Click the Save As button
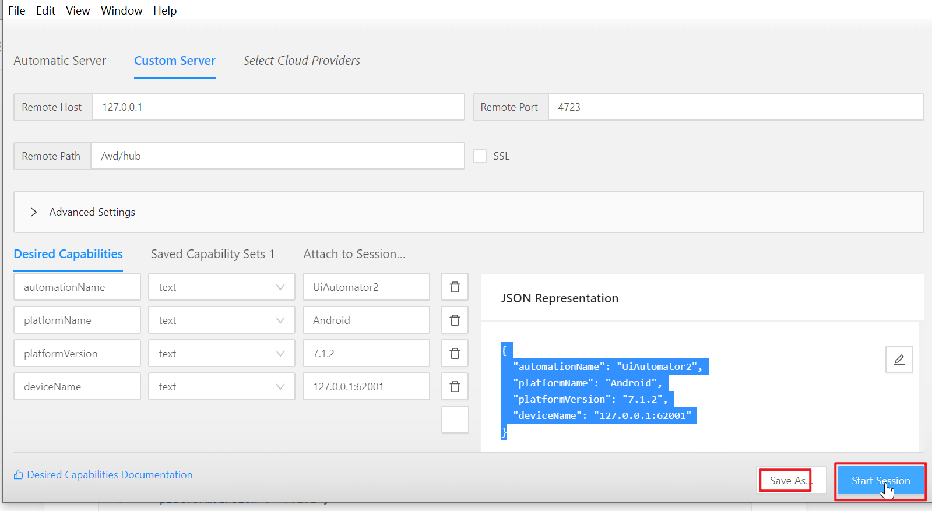Viewport: 932px width, 511px height. pyautogui.click(x=788, y=481)
